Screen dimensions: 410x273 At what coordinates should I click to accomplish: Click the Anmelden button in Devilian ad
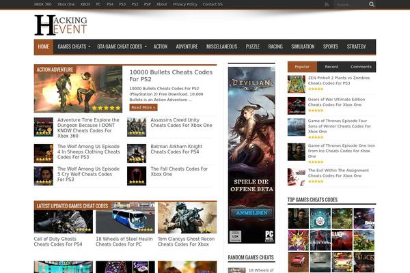[251, 213]
